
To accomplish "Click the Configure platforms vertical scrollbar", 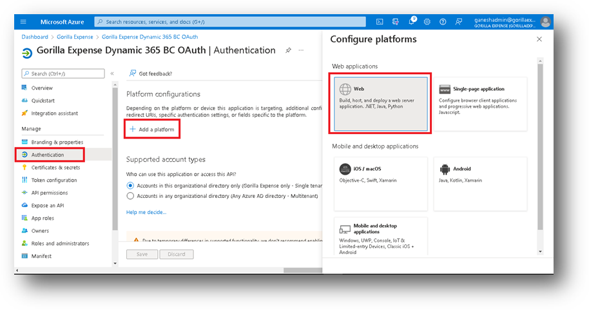I will click(540, 146).
